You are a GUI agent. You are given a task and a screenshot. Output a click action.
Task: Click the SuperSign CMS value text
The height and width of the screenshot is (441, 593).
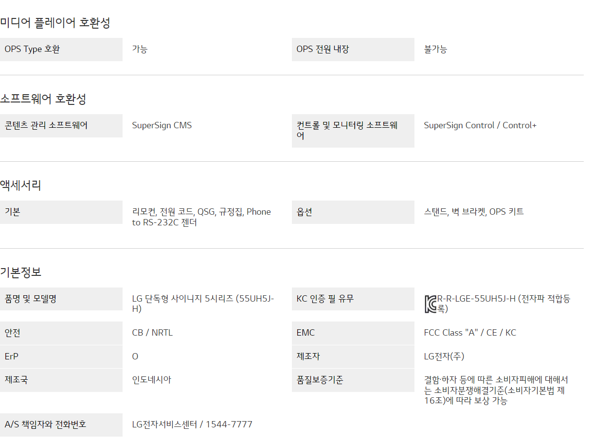coord(162,126)
